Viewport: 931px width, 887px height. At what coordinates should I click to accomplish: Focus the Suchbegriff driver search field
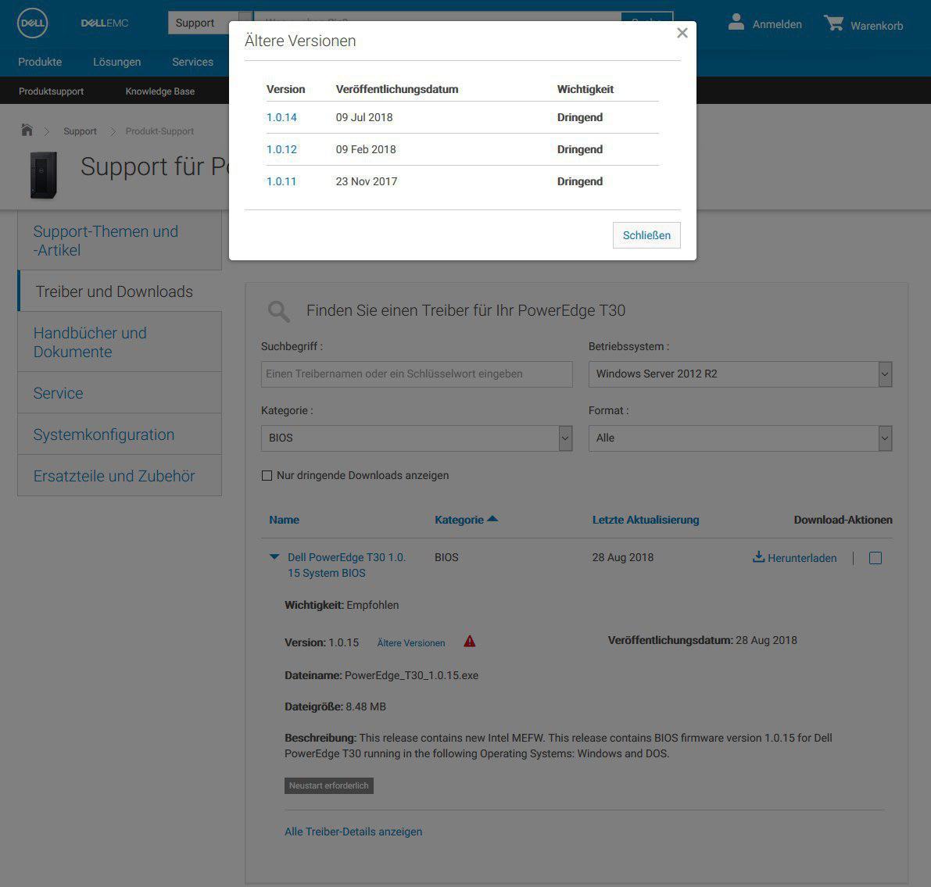click(417, 374)
